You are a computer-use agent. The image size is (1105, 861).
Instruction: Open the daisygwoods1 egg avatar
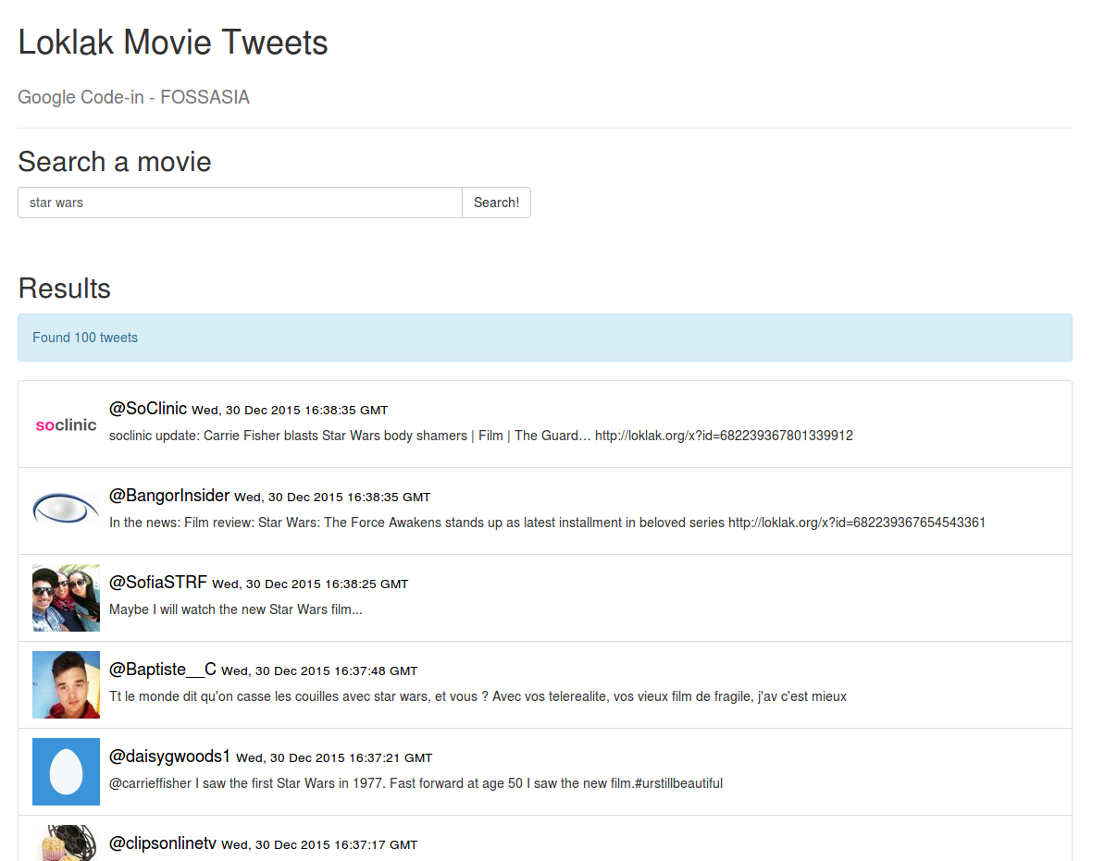pos(67,771)
